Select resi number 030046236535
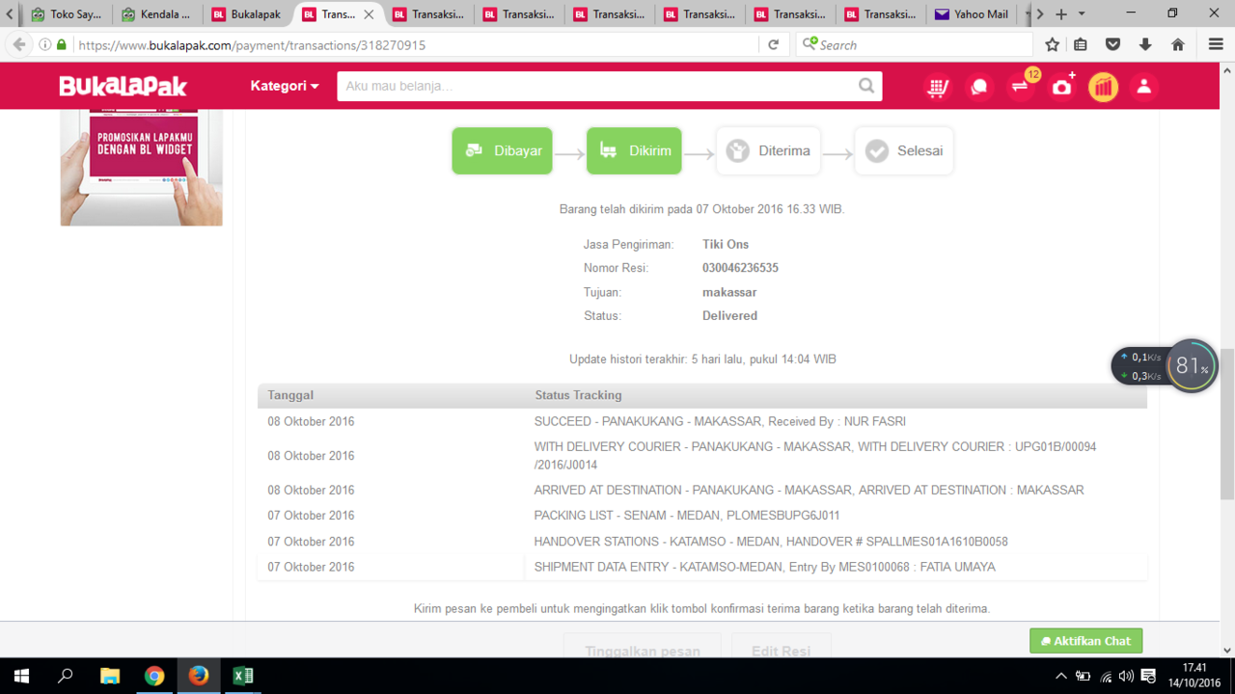Image resolution: width=1235 pixels, height=694 pixels. pyautogui.click(x=740, y=268)
